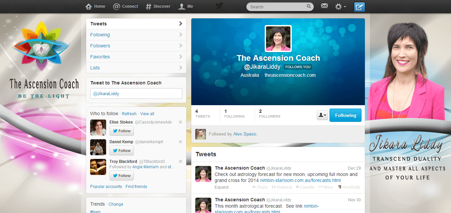Open Alex Spasic's avatar thumbnail
This screenshot has height=213, width=451.
pyautogui.click(x=201, y=134)
